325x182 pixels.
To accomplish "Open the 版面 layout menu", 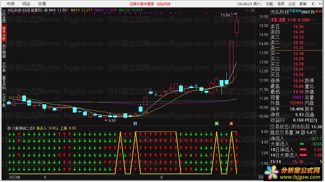I will pos(303,4).
